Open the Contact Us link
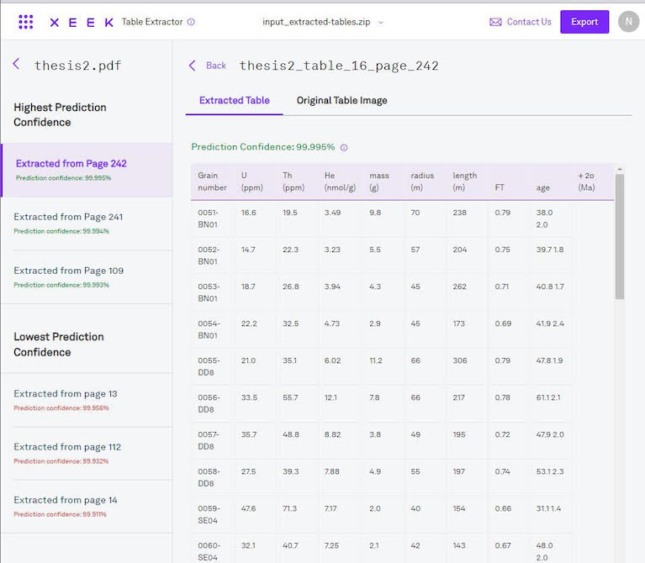 tap(529, 22)
